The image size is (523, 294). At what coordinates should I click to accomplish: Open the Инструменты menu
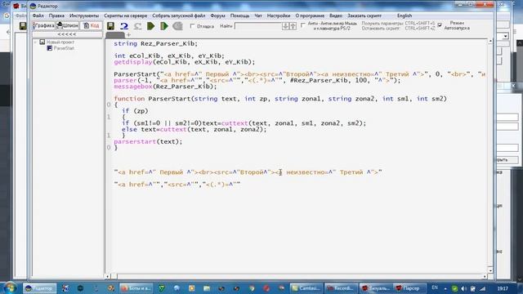[84, 16]
